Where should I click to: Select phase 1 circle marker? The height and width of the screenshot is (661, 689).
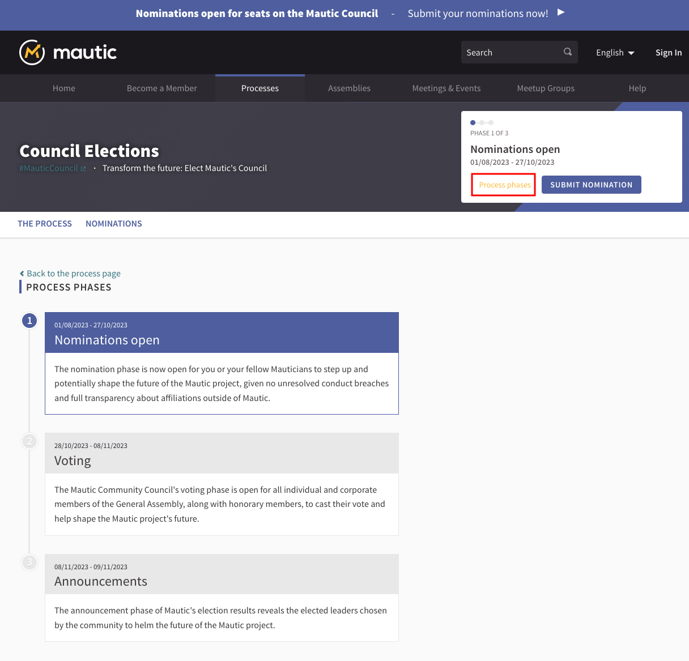(x=29, y=321)
